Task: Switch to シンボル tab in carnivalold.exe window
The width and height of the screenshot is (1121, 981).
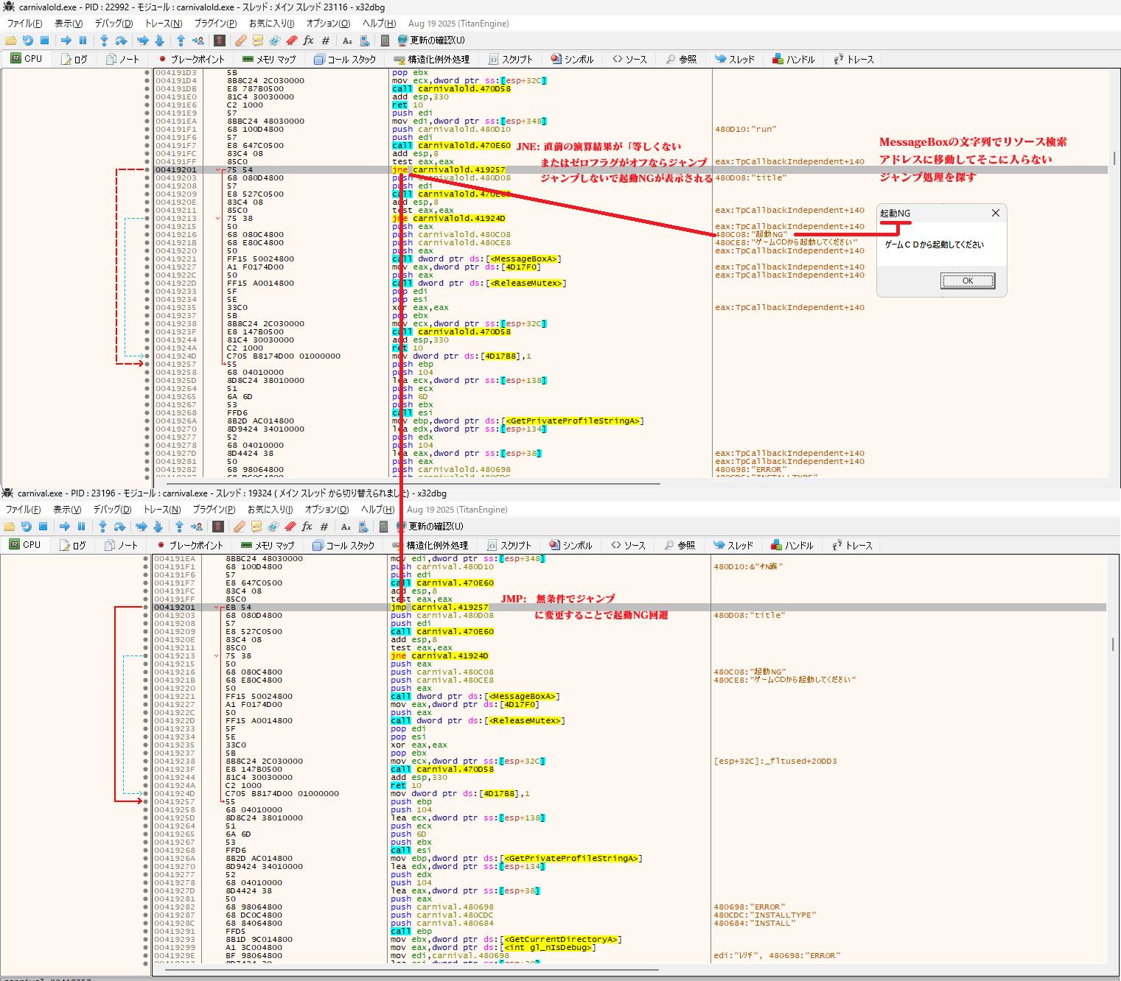Action: pyautogui.click(x=573, y=59)
